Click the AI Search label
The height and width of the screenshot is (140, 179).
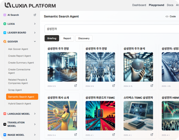tap(13, 15)
